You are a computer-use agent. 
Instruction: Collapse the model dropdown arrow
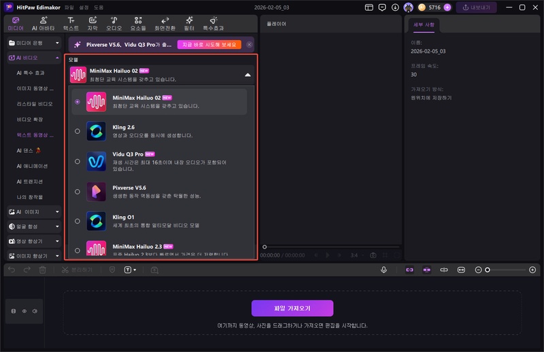pyautogui.click(x=248, y=75)
